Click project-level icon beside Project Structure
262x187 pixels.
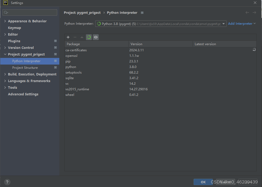(56, 67)
